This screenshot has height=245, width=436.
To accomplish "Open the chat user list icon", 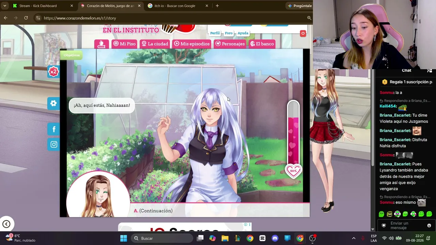I will coord(429,70).
